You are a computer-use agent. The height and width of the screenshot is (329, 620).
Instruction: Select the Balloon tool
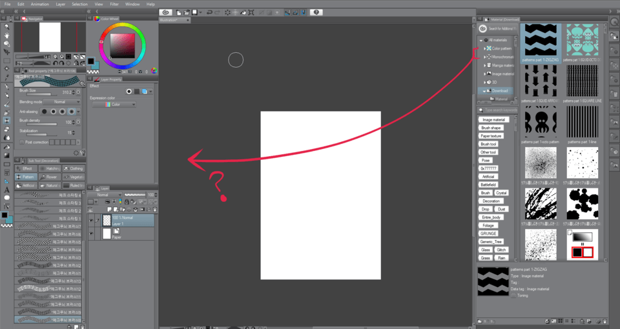point(6,198)
